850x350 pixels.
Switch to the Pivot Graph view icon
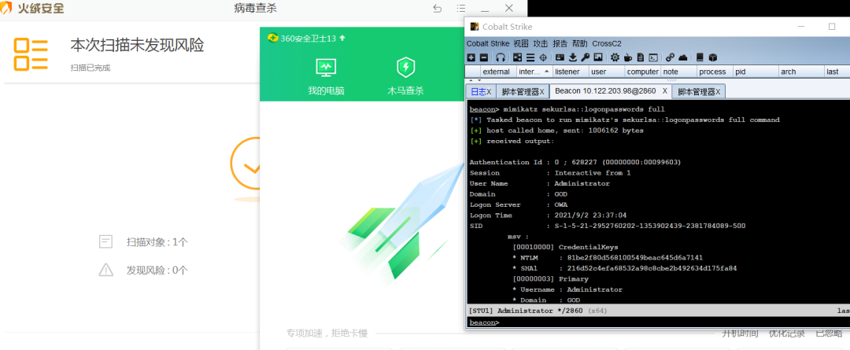pos(517,57)
